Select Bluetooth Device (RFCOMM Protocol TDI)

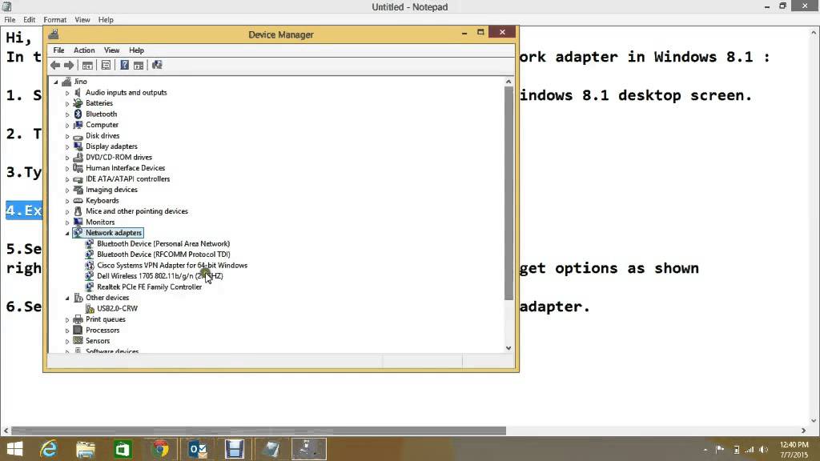pos(163,255)
